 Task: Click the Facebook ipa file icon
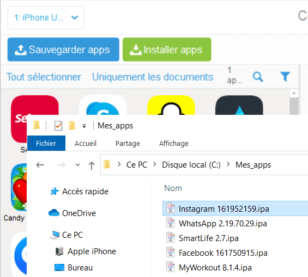pos(171,252)
